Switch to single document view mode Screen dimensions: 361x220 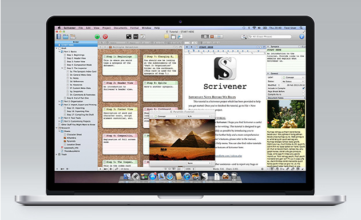(x=205, y=37)
